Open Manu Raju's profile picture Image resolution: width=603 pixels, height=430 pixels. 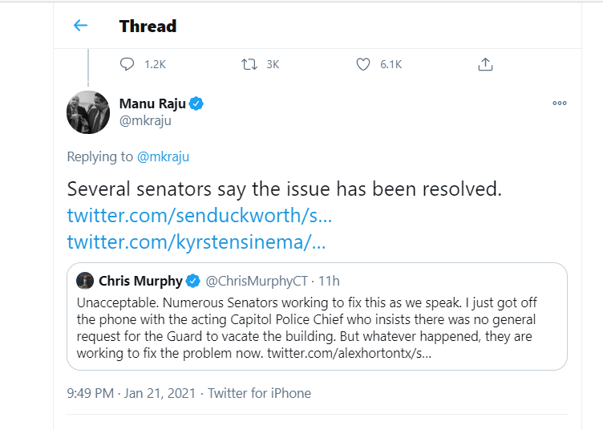click(88, 112)
